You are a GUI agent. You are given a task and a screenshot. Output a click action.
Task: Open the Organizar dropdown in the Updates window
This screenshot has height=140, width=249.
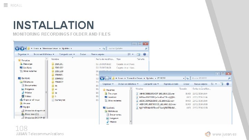(x=23, y=54)
